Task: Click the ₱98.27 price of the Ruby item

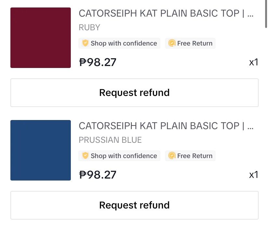Action: point(97,62)
